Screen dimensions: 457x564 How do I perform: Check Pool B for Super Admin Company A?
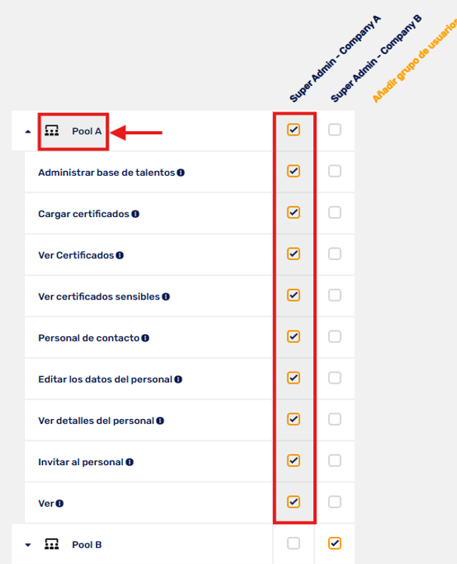point(293,543)
